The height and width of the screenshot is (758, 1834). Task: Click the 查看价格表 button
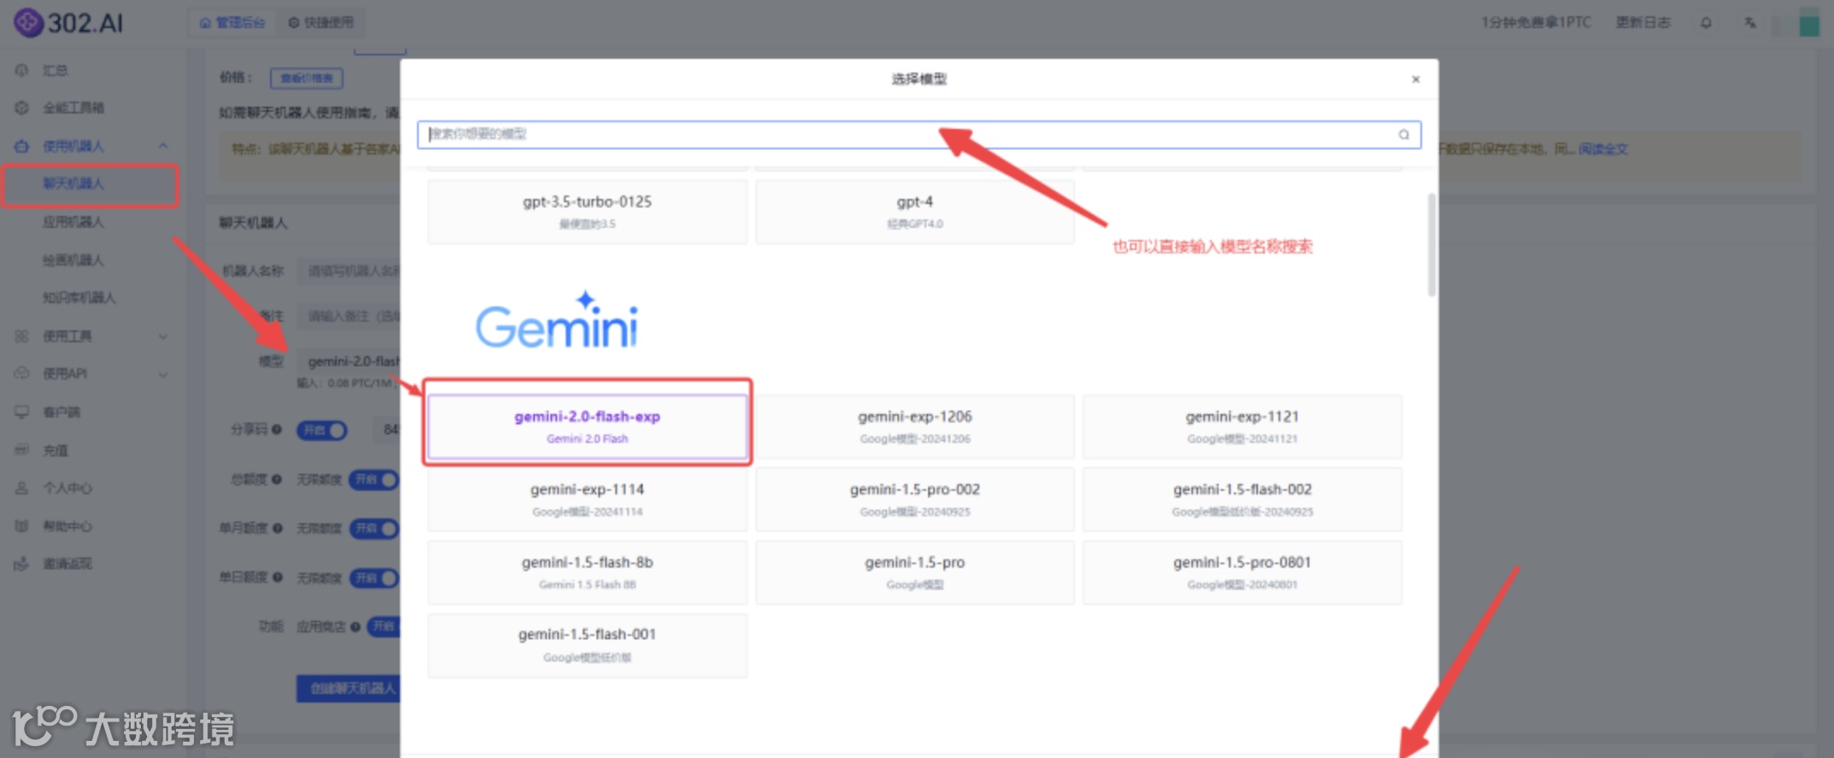click(307, 78)
